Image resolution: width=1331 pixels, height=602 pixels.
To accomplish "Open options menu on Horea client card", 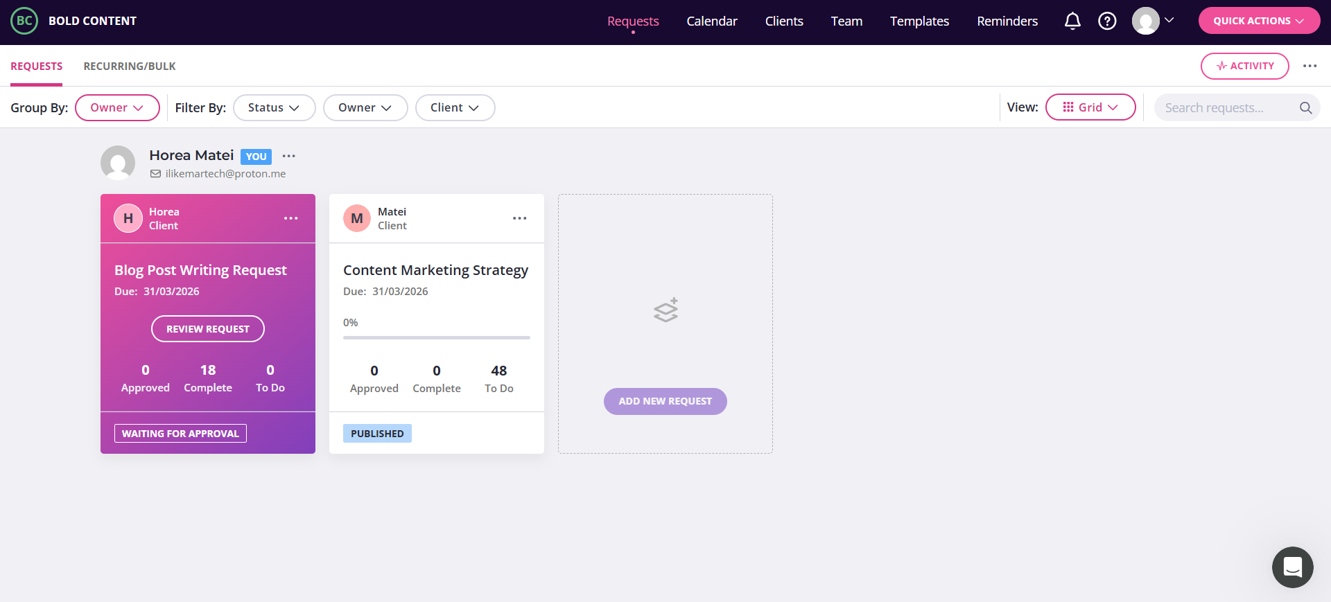I will pos(290,218).
